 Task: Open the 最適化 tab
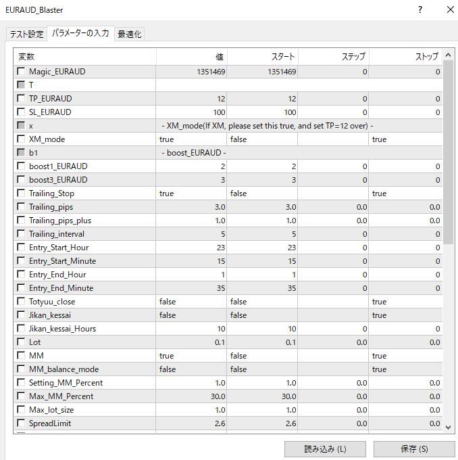tap(129, 34)
